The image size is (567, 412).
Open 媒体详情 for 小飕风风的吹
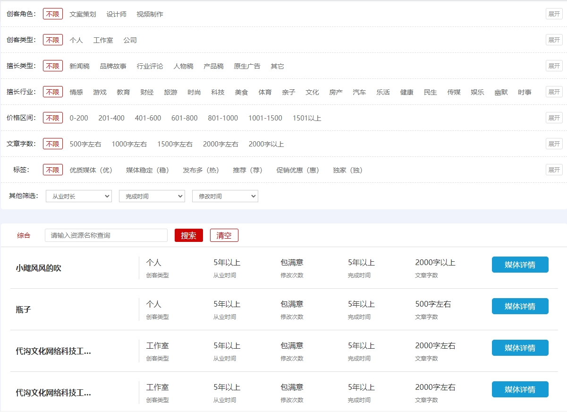tap(520, 265)
